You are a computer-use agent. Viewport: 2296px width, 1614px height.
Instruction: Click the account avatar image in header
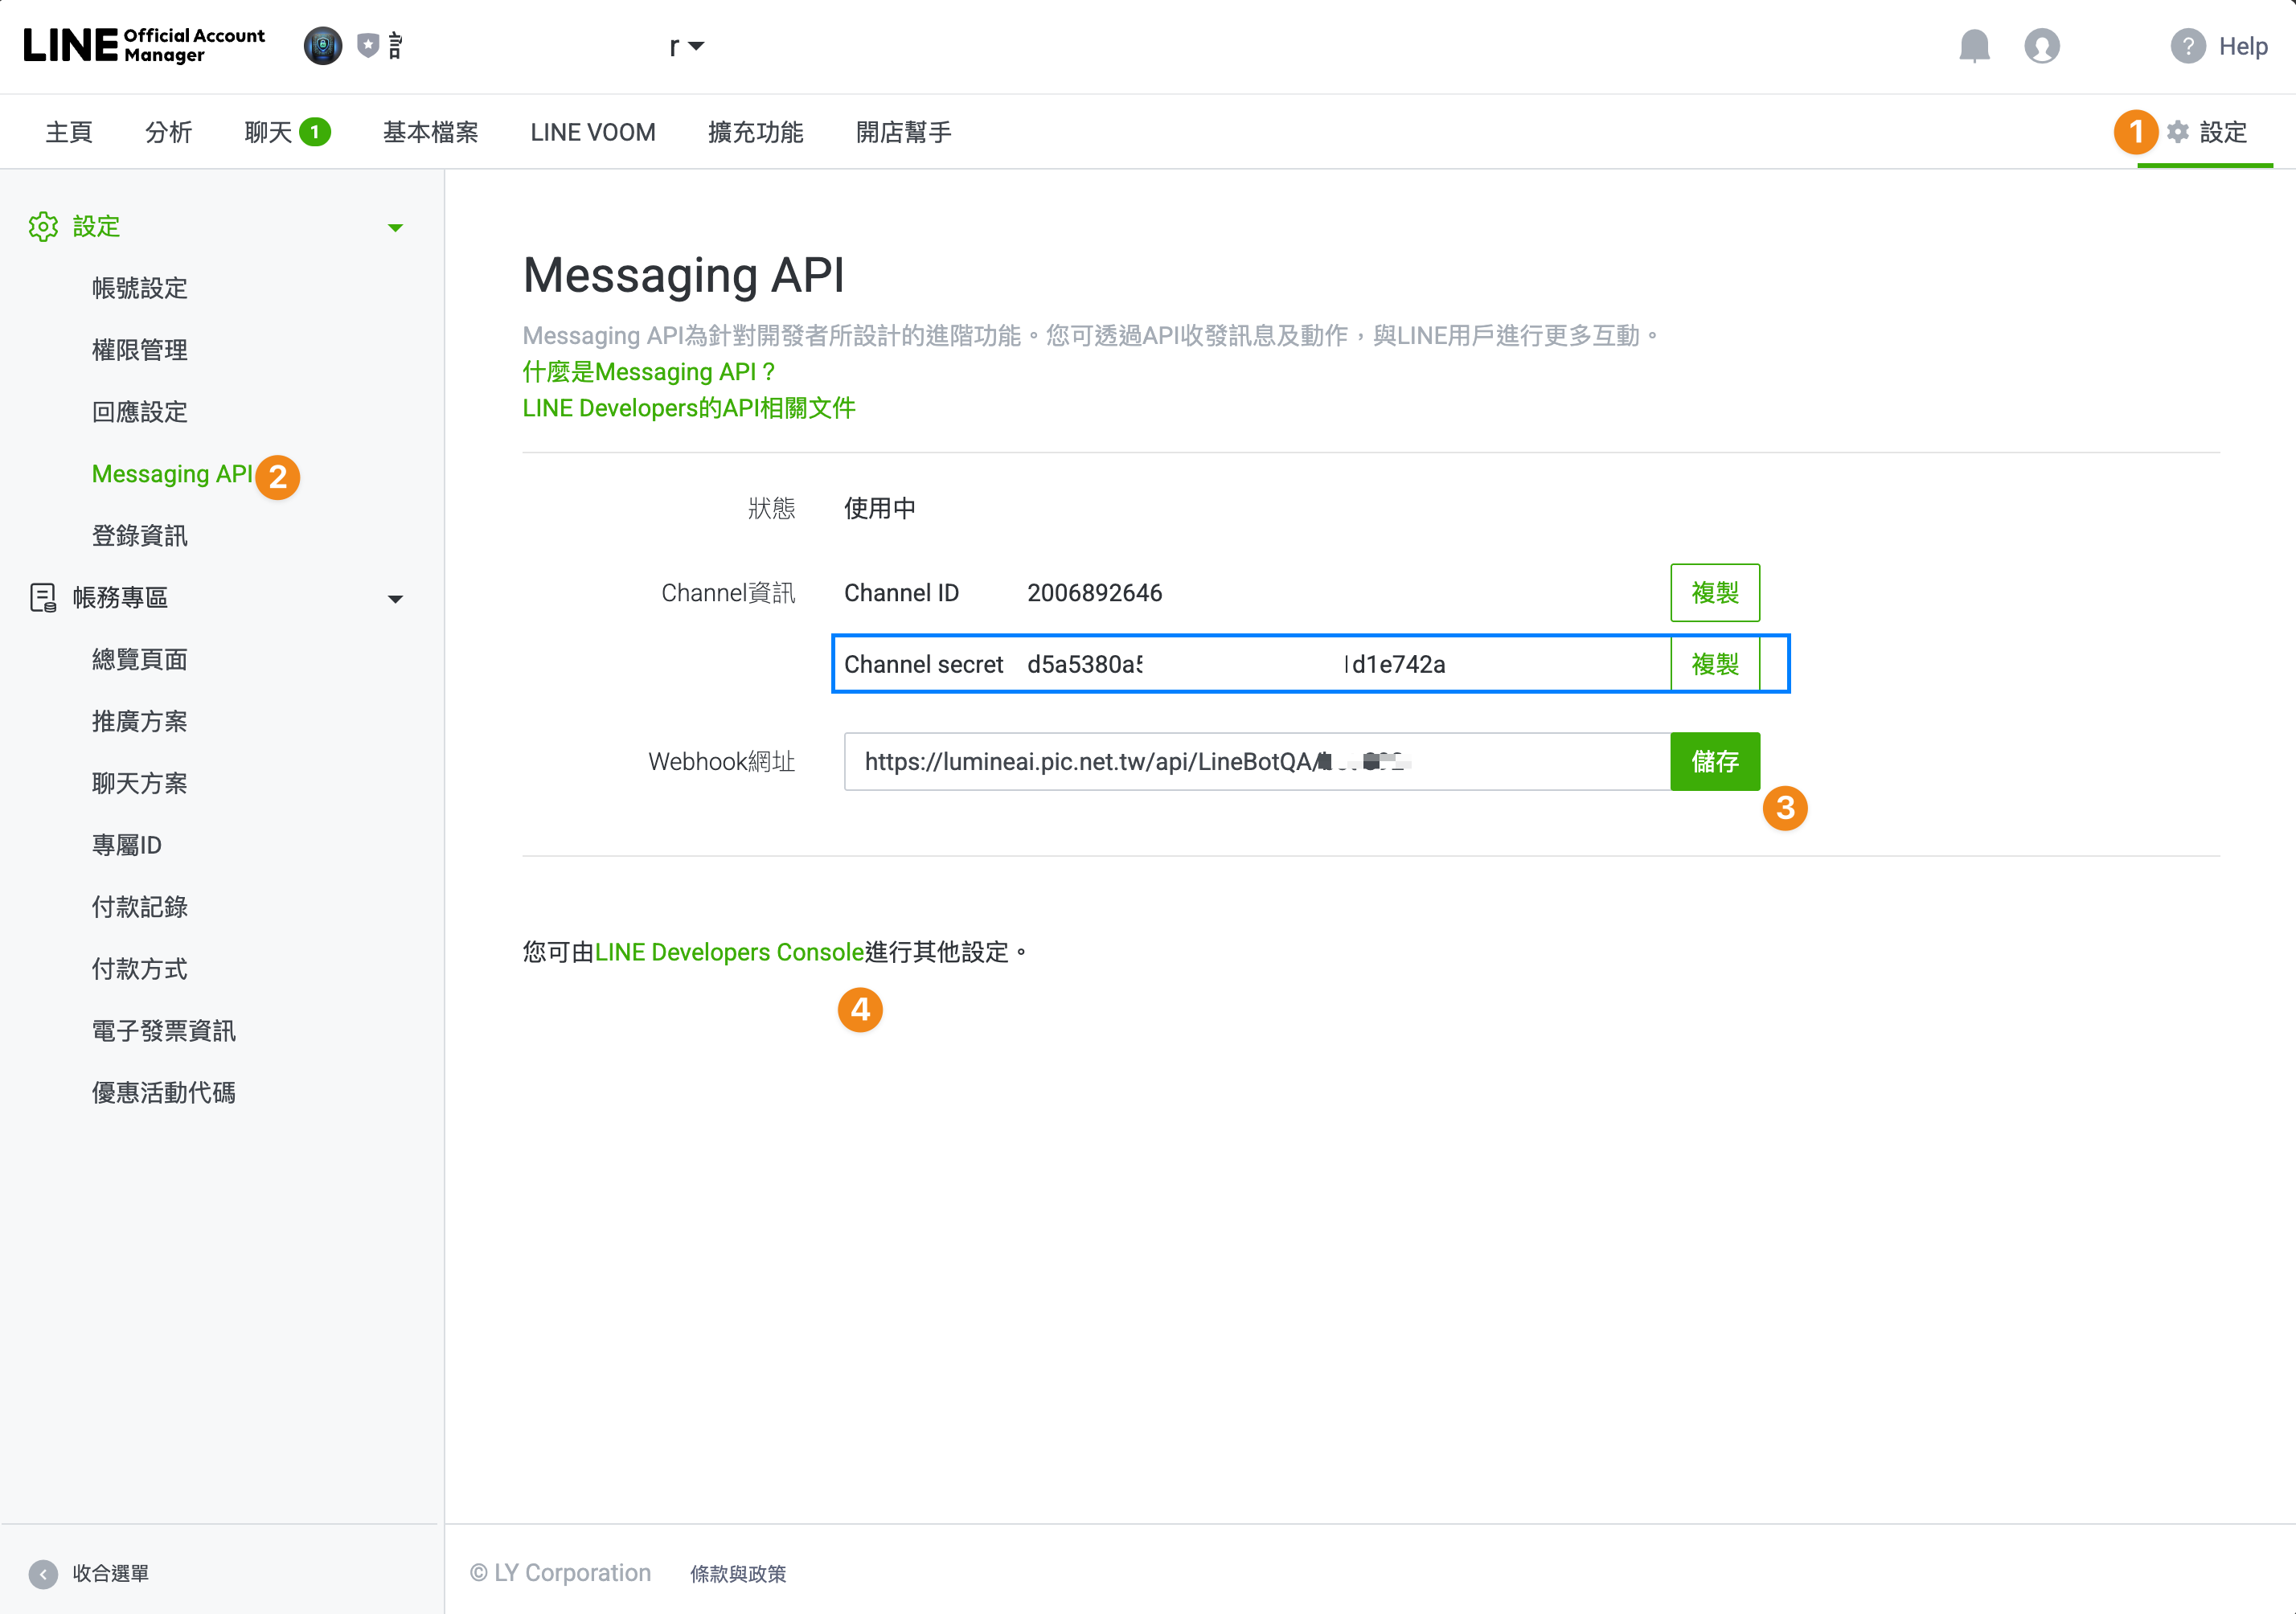point(323,46)
